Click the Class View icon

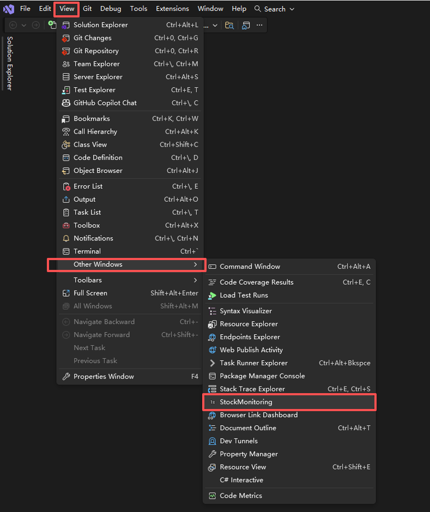click(66, 144)
